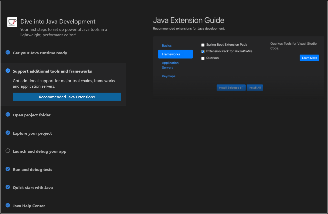Expand the Launch and debug your app step
The height and width of the screenshot is (214, 328).
pos(39,151)
